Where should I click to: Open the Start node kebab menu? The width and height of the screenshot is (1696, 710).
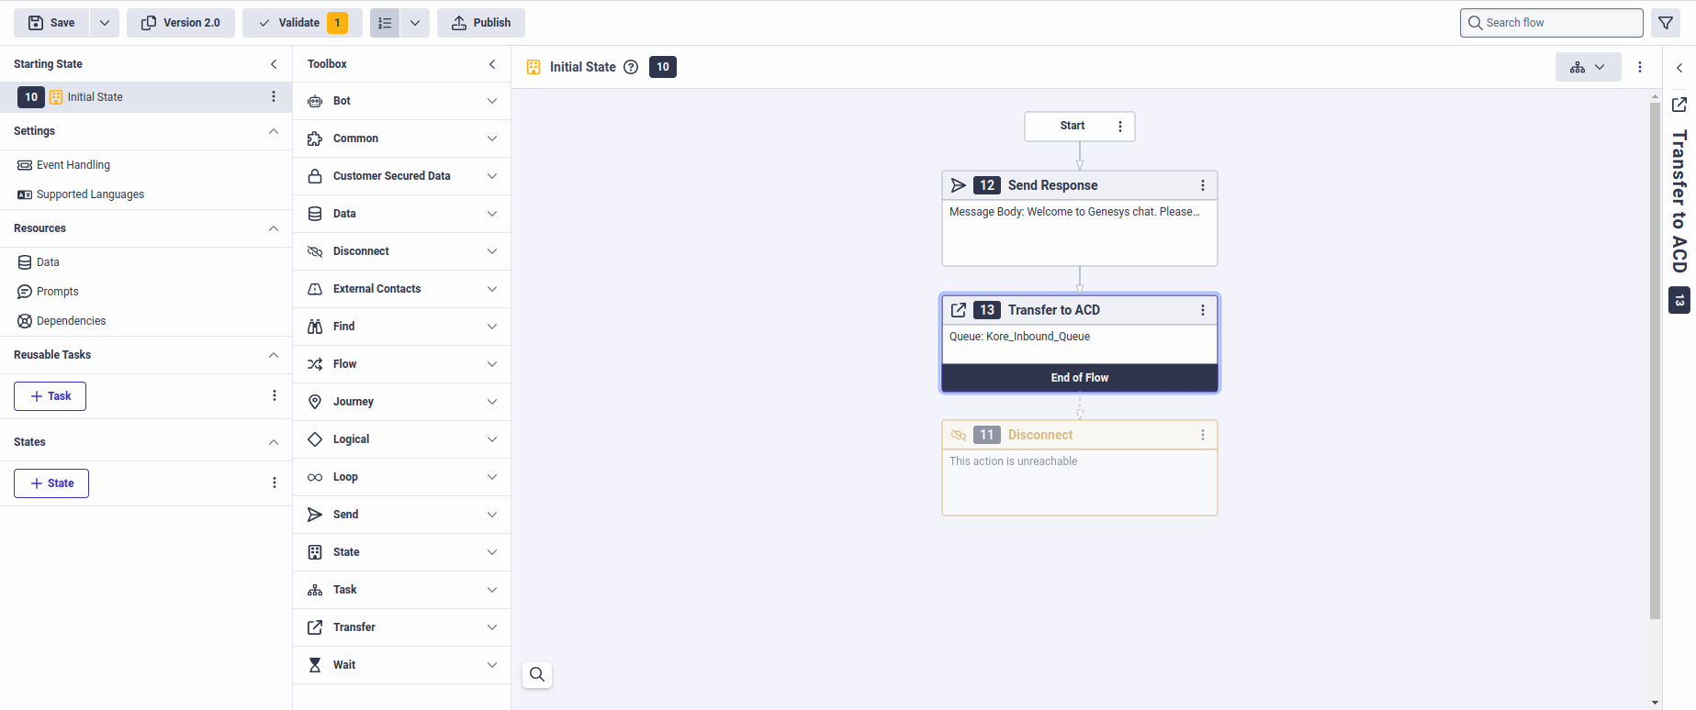point(1119,127)
